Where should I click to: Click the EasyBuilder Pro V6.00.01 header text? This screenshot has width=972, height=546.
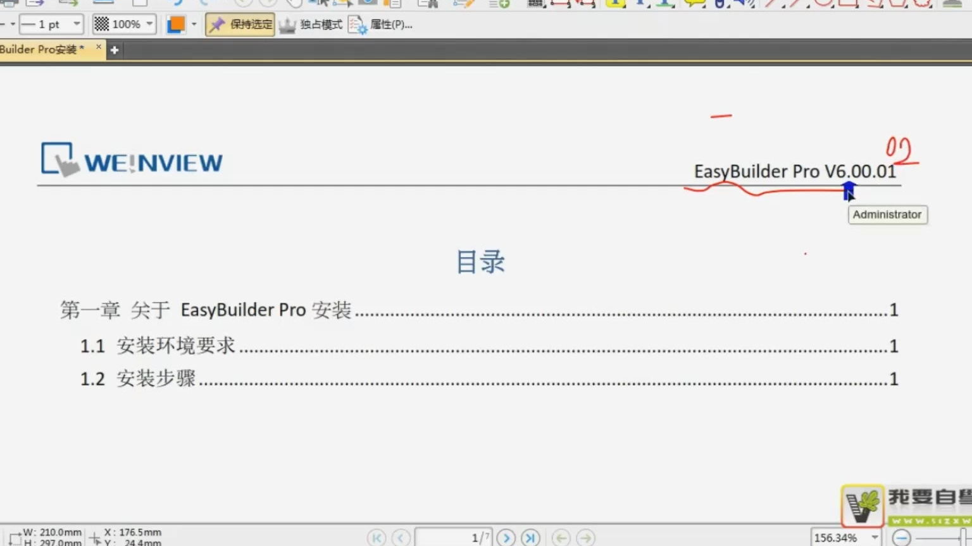tap(795, 171)
